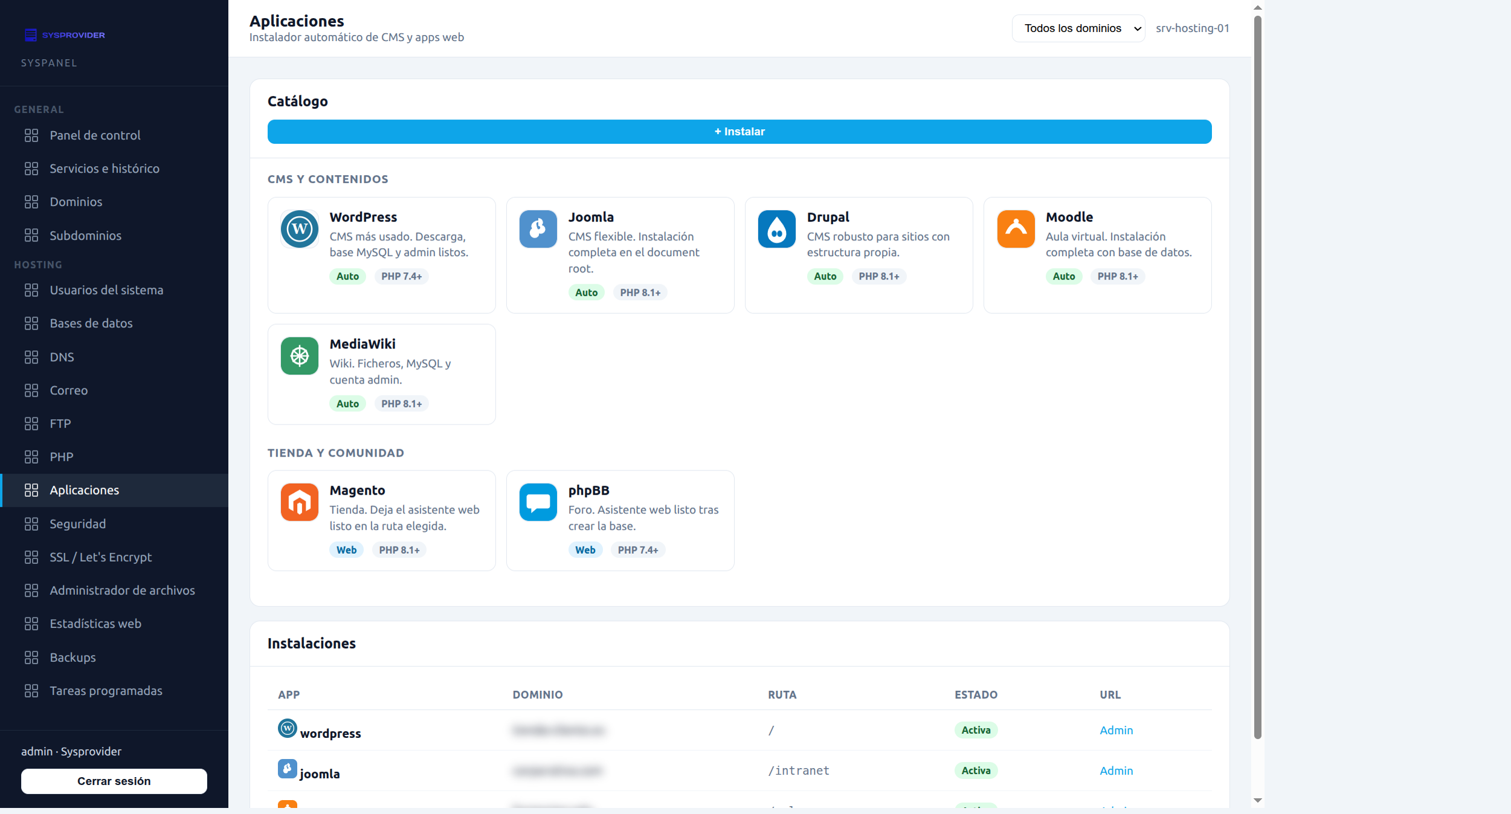Click the Auto badge on MediaWiki card

(347, 403)
